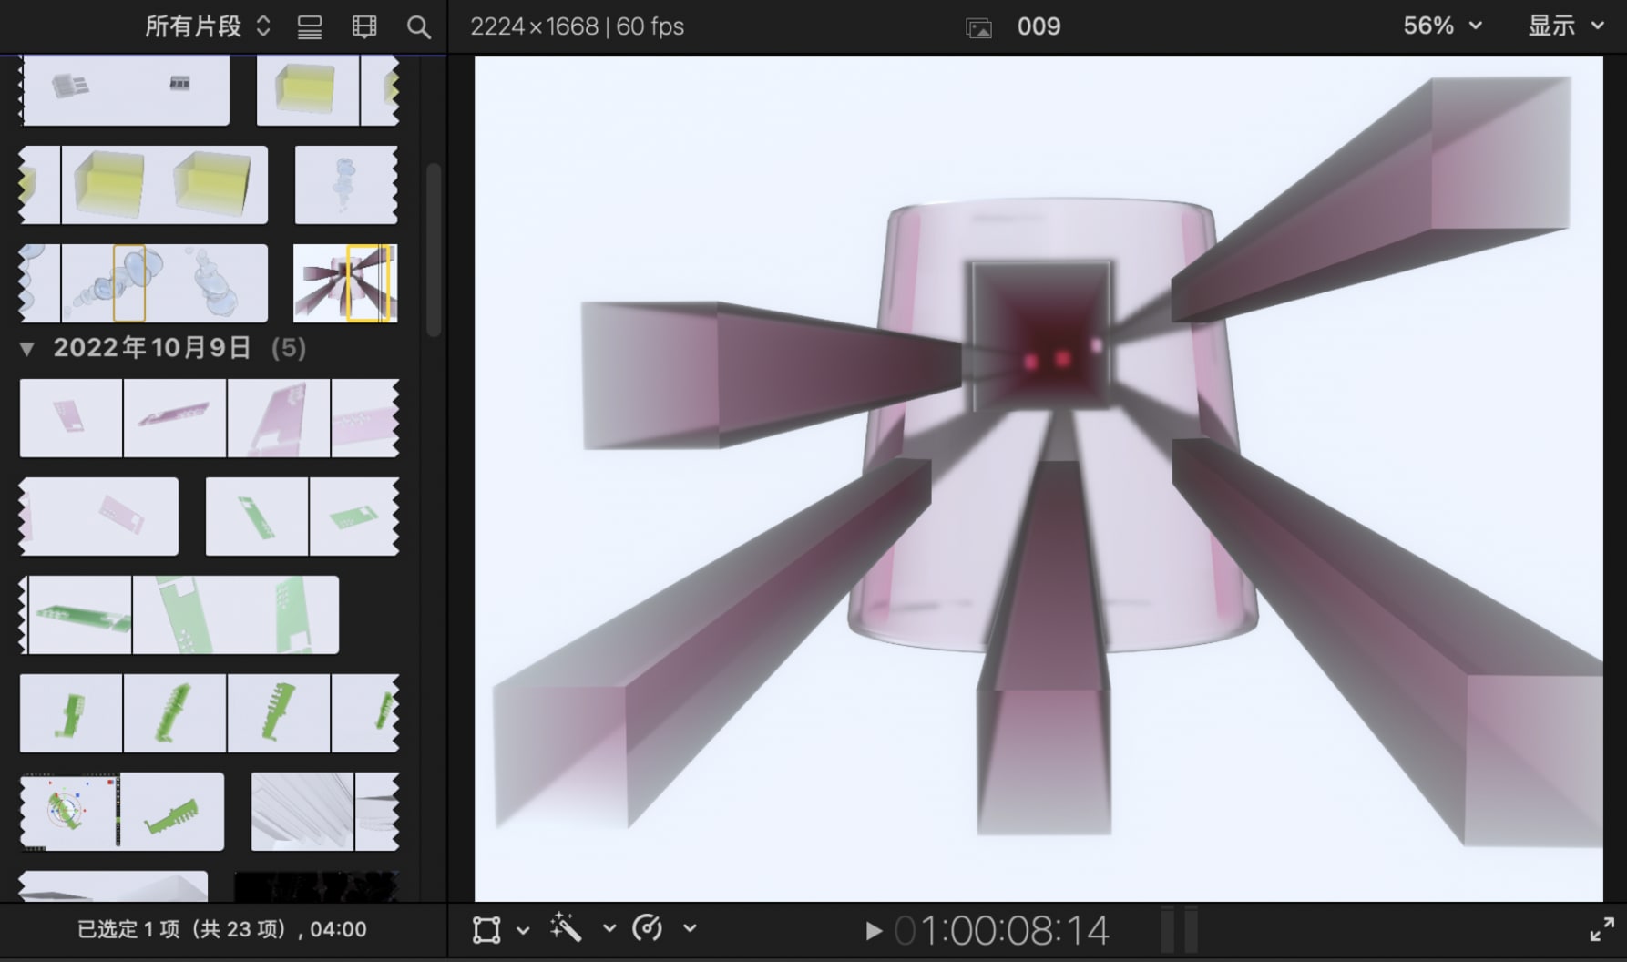This screenshot has height=962, width=1627.
Task: Select the two yellow boxes clip thumbnail
Action: [144, 185]
